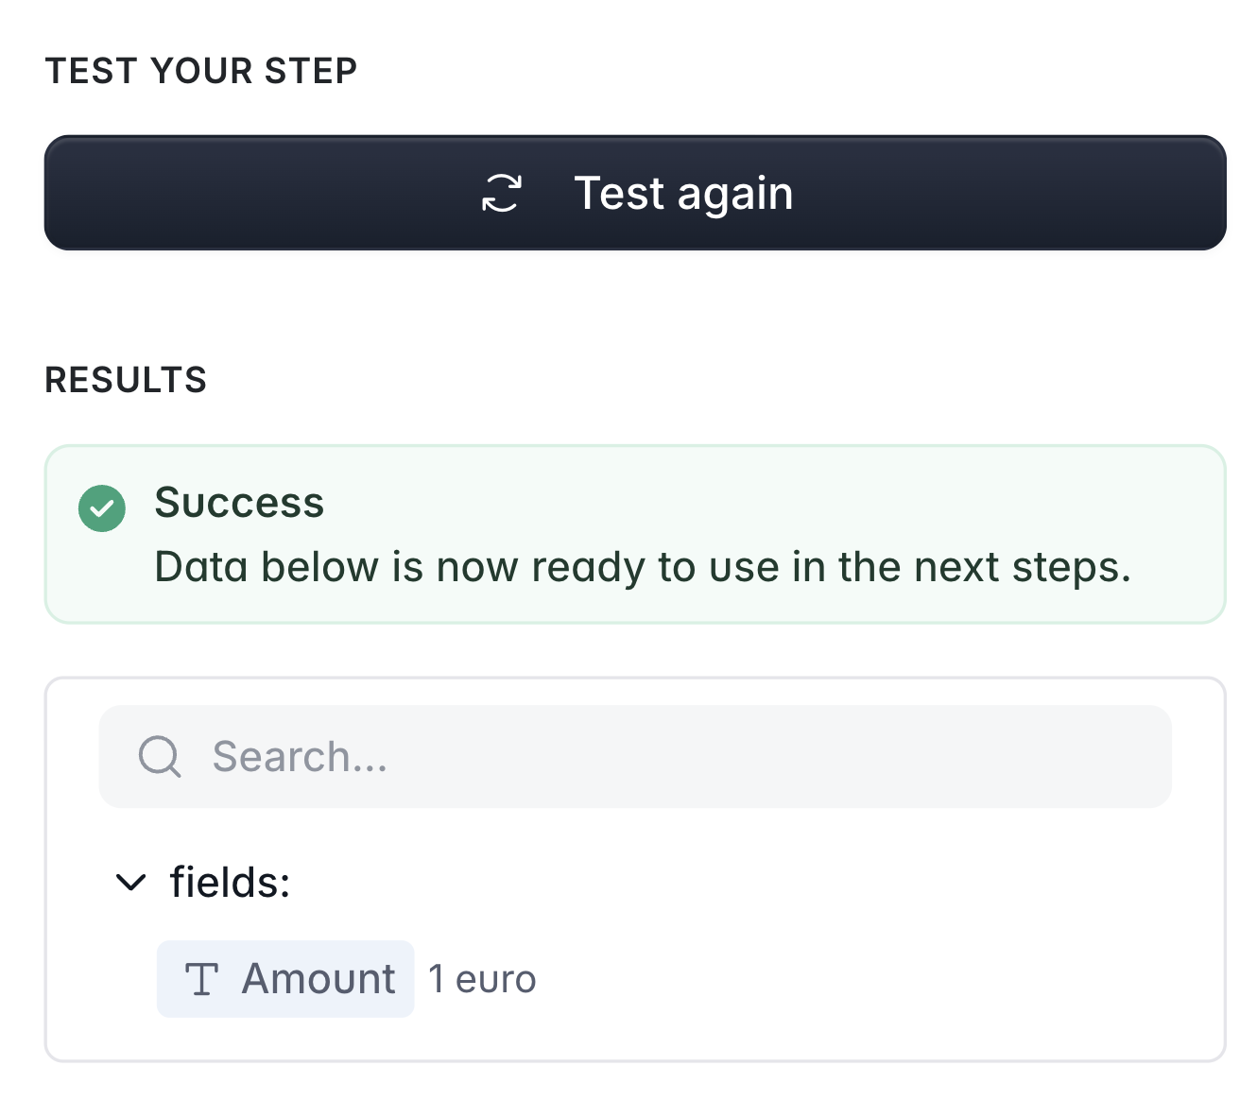Screen dimensions: 1257x1100
Task: Click the word "STEP" in the top heading
Action: [311, 71]
